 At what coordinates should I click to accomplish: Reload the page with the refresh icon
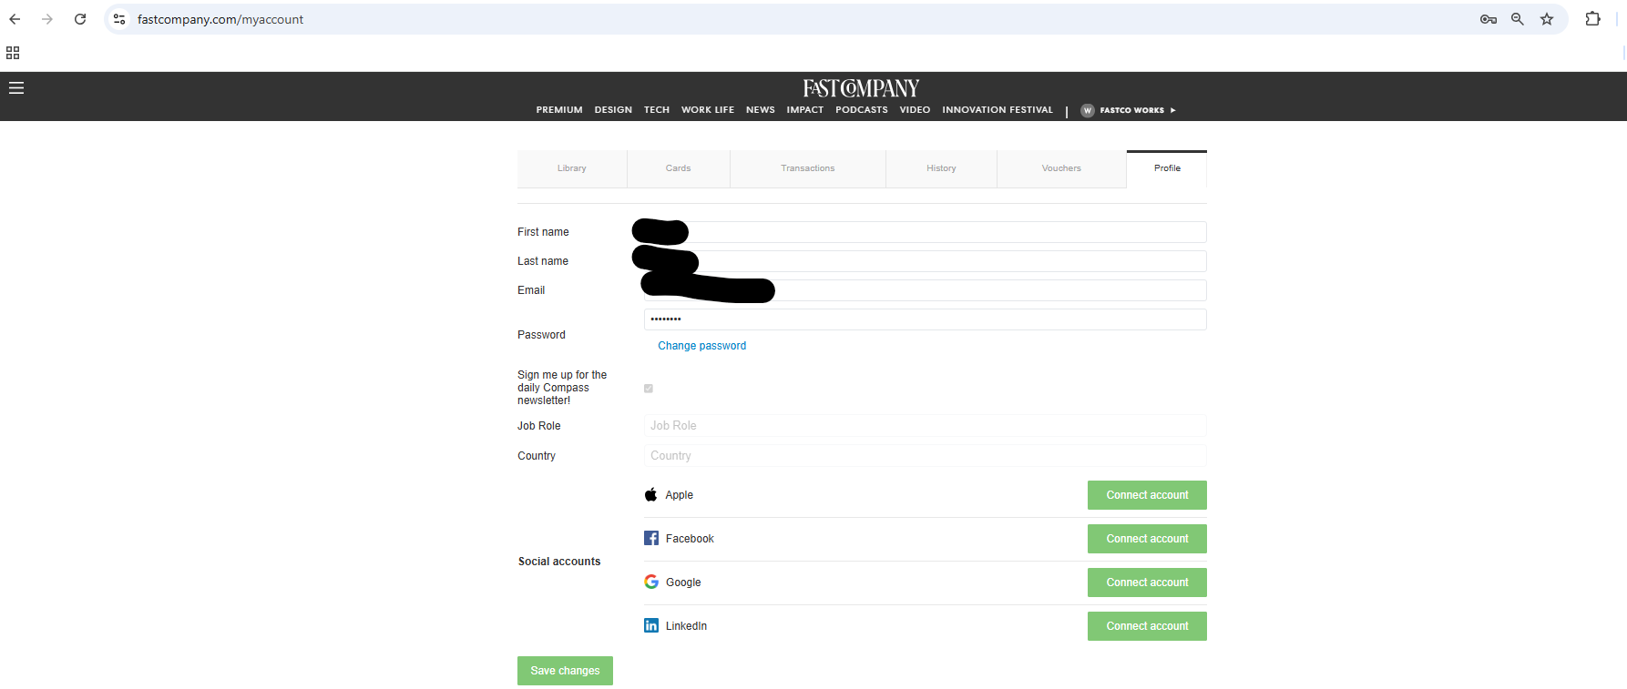click(80, 19)
